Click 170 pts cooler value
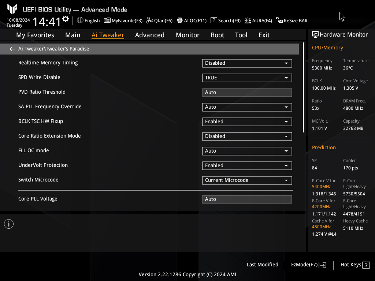This screenshot has height=281, width=375. click(x=350, y=168)
